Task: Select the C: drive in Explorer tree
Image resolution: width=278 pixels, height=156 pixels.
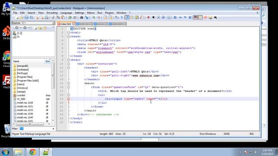Action: pos(17,33)
